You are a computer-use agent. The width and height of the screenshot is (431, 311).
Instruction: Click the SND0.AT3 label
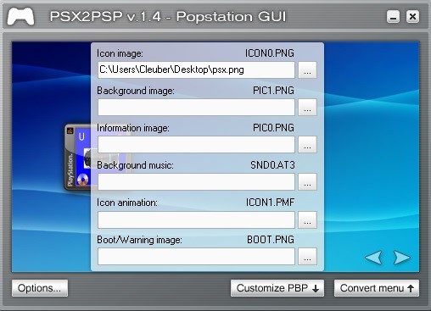coord(272,165)
